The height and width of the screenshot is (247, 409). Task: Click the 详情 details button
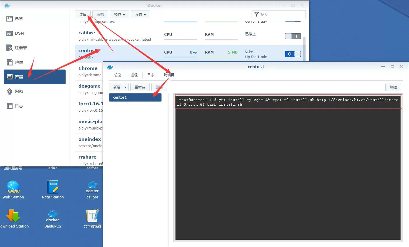(x=83, y=14)
